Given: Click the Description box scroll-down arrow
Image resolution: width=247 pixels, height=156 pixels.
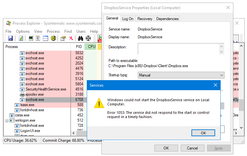Looking at the screenshot, I should click(221, 52).
